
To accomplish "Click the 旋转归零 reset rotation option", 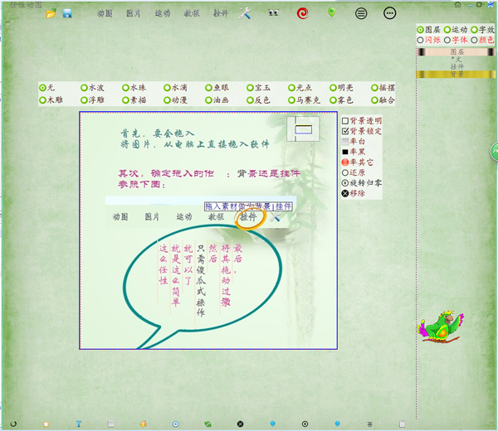I will click(345, 182).
